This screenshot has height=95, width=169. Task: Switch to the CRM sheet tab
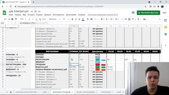pyautogui.click(x=45, y=92)
